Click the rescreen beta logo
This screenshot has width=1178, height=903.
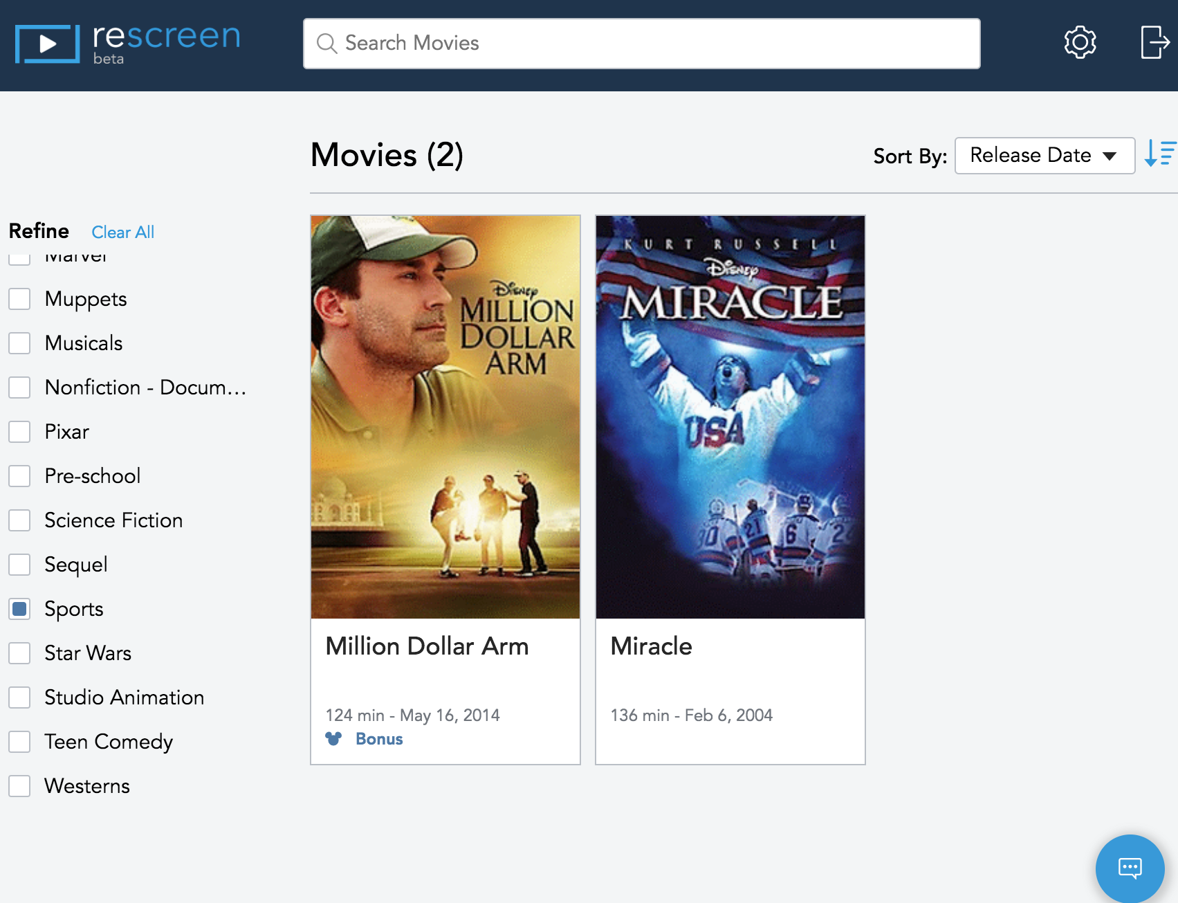pyautogui.click(x=128, y=44)
